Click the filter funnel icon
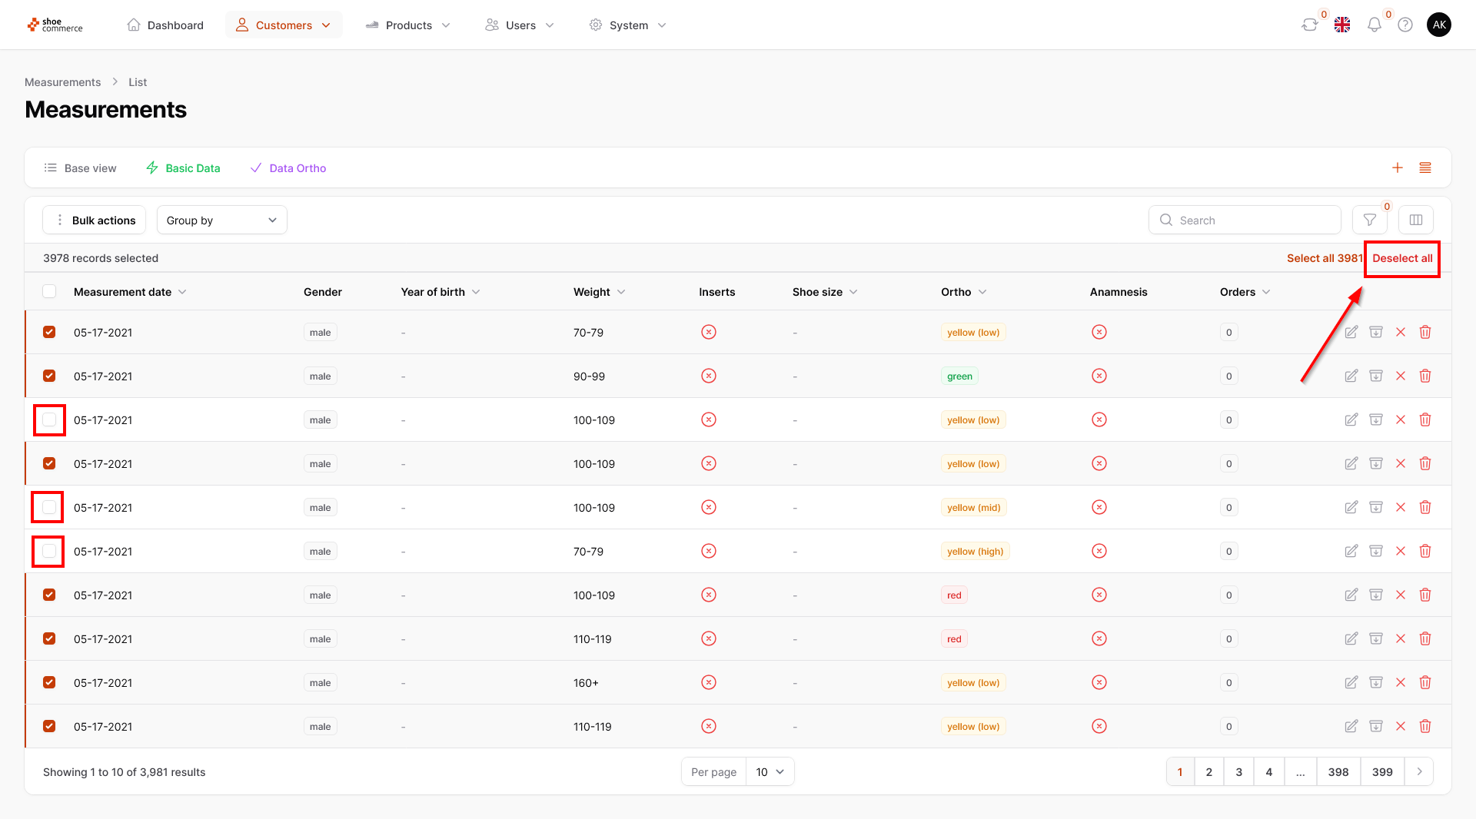This screenshot has width=1476, height=819. point(1369,220)
